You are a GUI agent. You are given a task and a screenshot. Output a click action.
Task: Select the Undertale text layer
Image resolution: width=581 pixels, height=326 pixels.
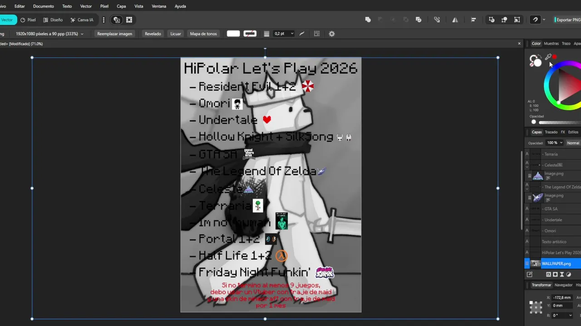pyautogui.click(x=553, y=220)
